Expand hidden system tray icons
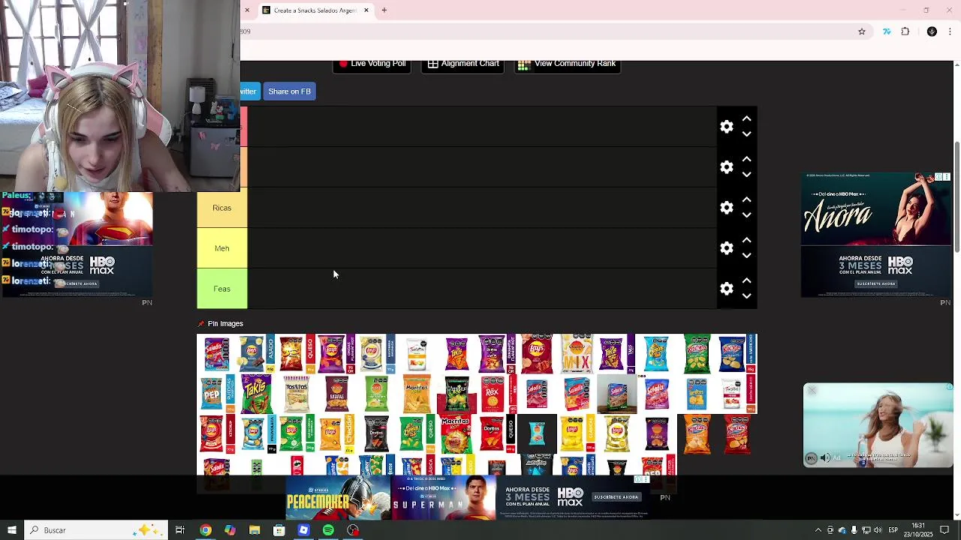The image size is (961, 540). pos(818,530)
